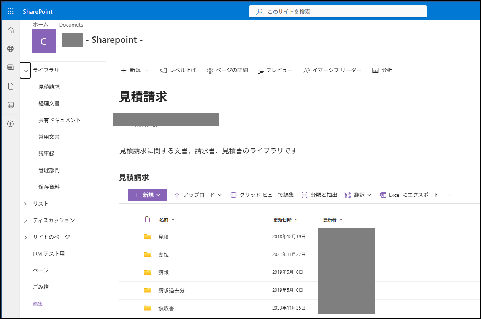The height and width of the screenshot is (319, 481).
Task: Open the 翻訳 dropdown
Action: coord(357,195)
